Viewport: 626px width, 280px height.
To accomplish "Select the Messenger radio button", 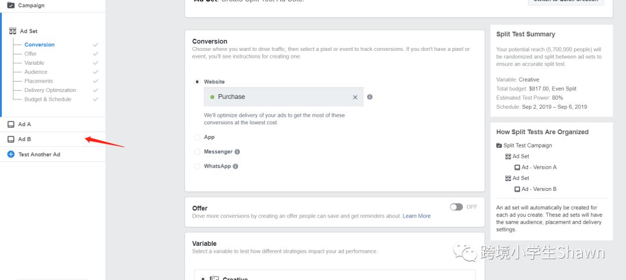I will click(197, 152).
